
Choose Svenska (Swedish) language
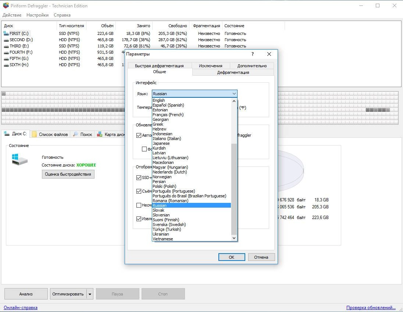click(x=192, y=225)
